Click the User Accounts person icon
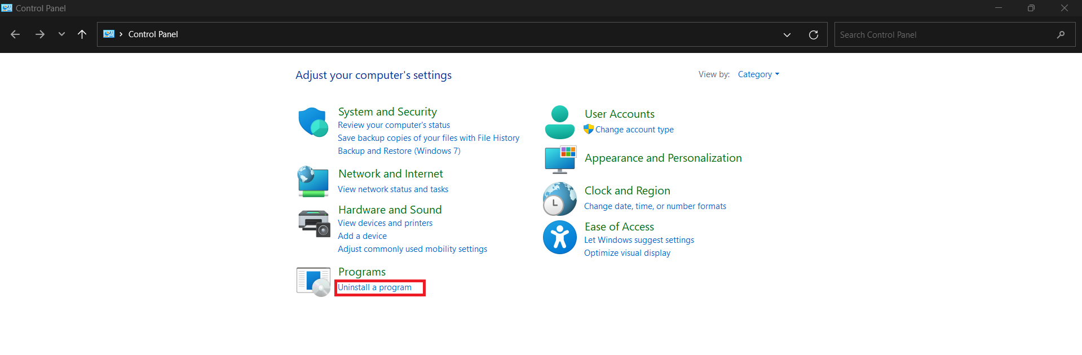 (560, 122)
